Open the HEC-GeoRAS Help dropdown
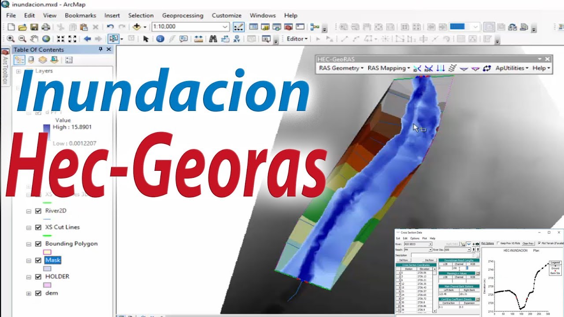This screenshot has height=317, width=564. pos(542,68)
